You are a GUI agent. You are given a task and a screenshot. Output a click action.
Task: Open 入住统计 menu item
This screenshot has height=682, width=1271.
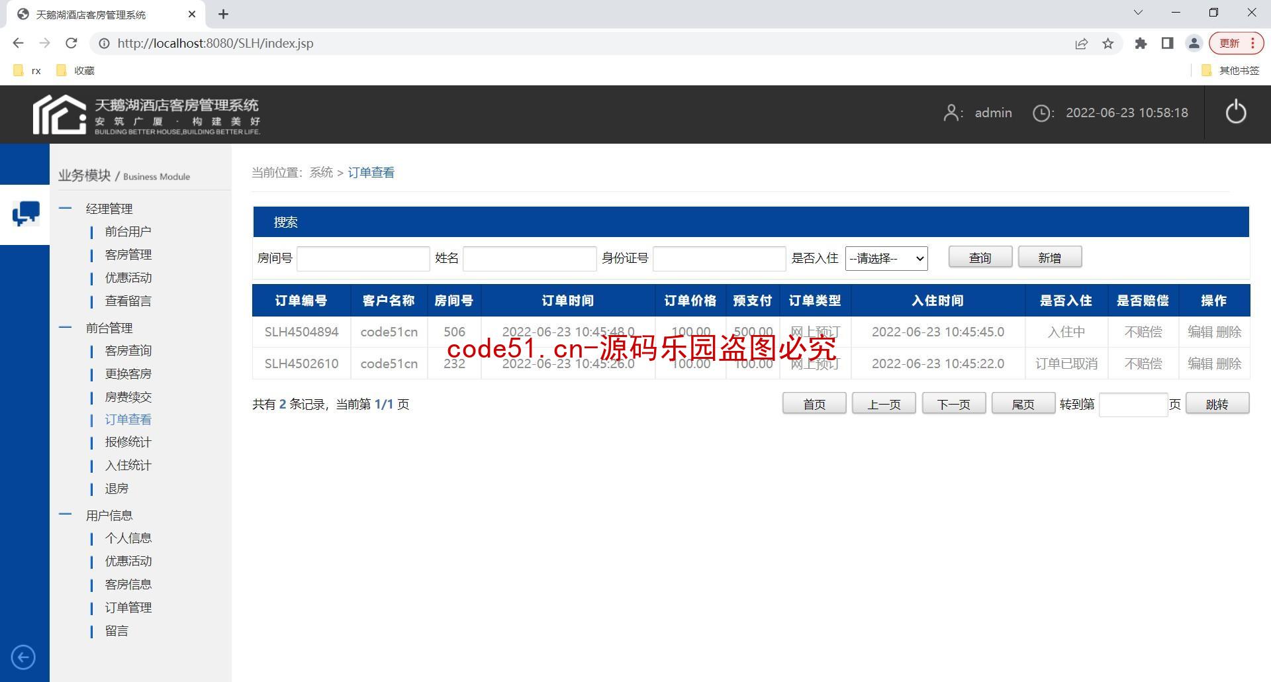coord(128,465)
